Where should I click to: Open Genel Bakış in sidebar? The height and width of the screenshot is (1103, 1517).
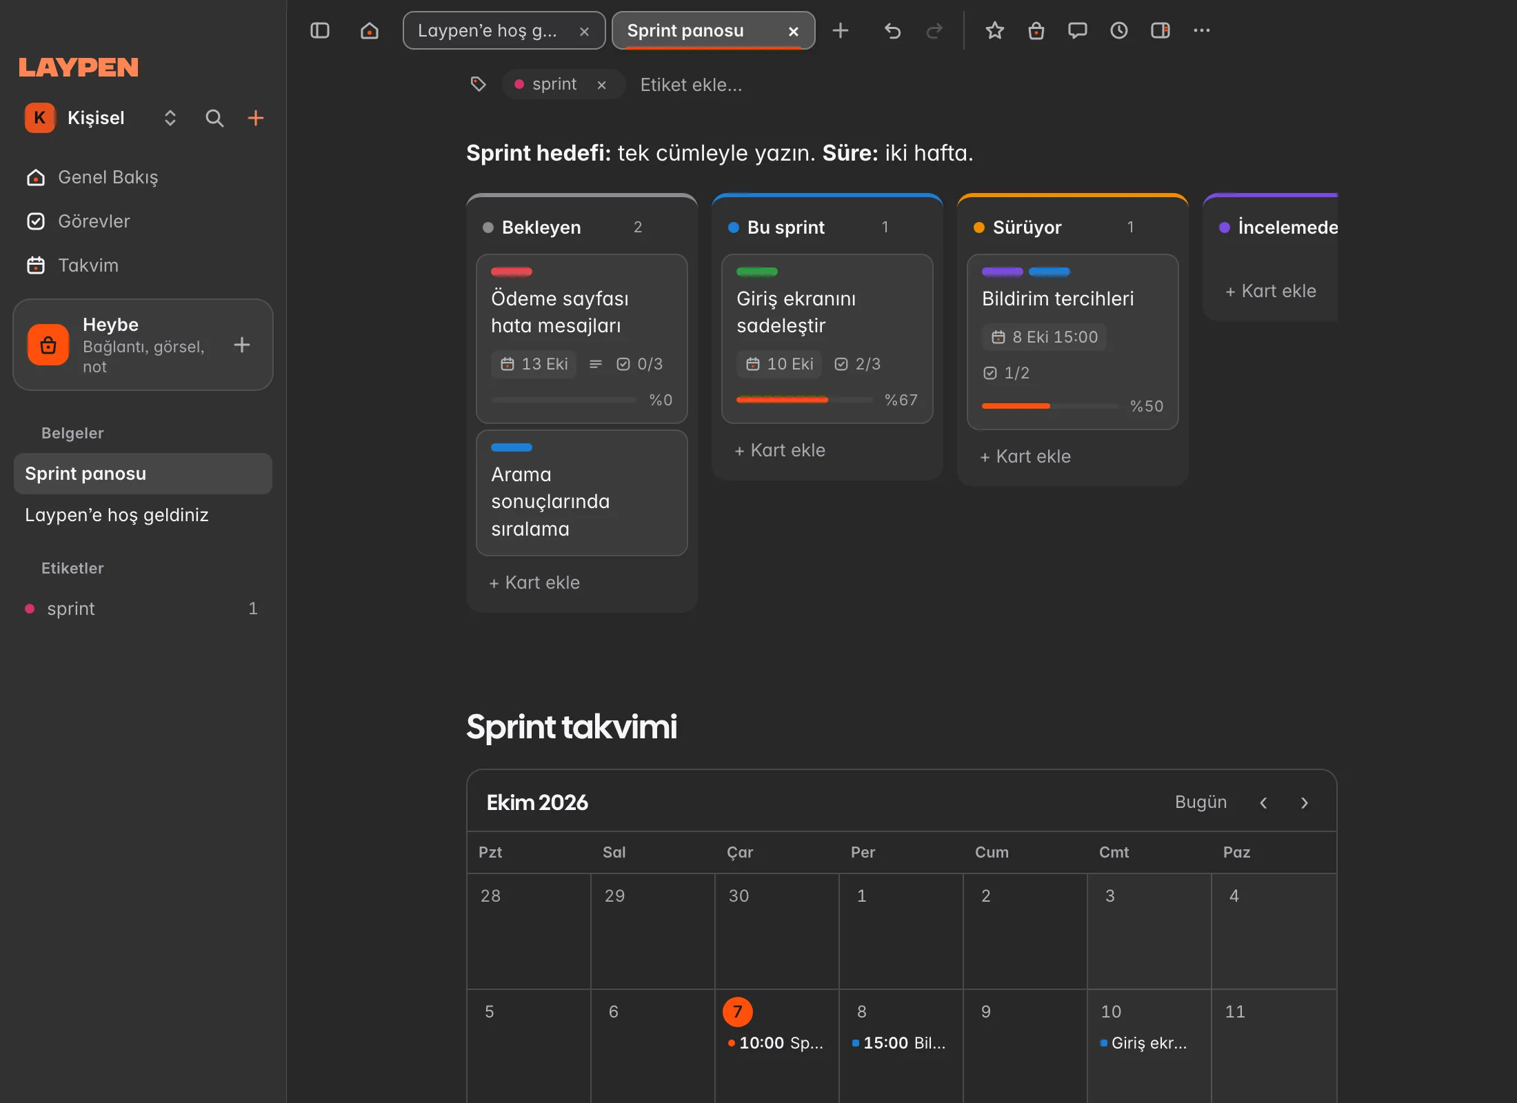(143, 177)
